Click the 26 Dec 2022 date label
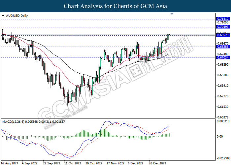This screenshot has height=165, width=231. [x=158, y=163]
